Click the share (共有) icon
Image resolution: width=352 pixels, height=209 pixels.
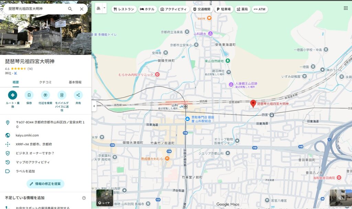78,95
